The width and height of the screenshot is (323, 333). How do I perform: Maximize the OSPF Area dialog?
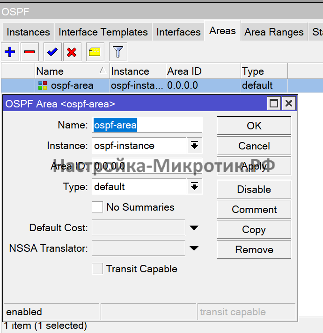coord(273,104)
